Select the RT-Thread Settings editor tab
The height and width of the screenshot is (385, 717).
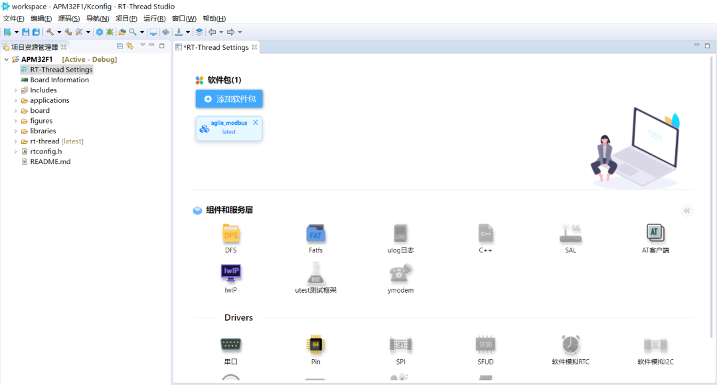[216, 48]
